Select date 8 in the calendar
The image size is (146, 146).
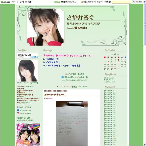tap(112, 62)
